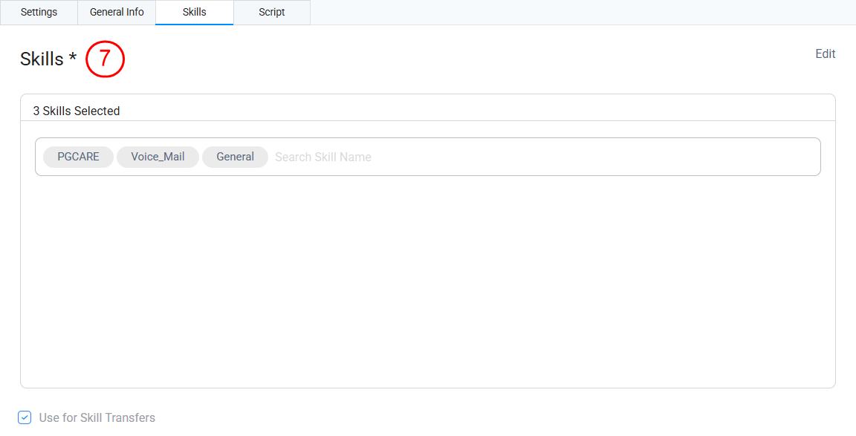Click the asterisk beside the Skills heading
856x436 pixels.
73,59
